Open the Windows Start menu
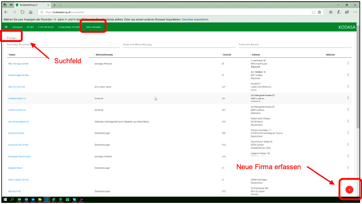The width and height of the screenshot is (362, 204). [4, 200]
